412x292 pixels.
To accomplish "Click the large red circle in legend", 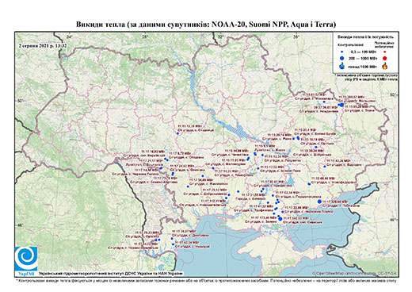I will pos(384,59).
